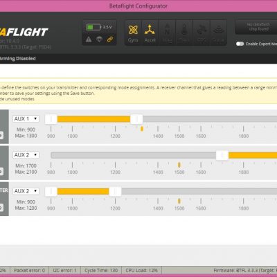277x277 pixels.
Task: Click AUX 2 range lower handle near 1700
Action: 222,155
